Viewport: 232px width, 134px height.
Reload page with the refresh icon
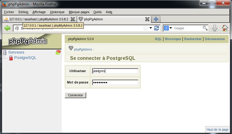click(x=157, y=28)
